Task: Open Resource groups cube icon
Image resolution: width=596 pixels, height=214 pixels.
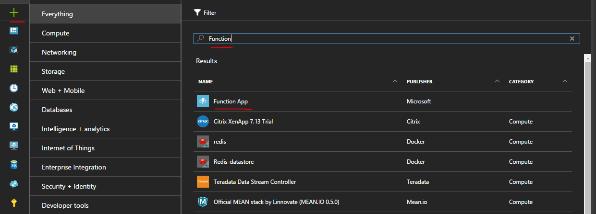Action: click(14, 50)
